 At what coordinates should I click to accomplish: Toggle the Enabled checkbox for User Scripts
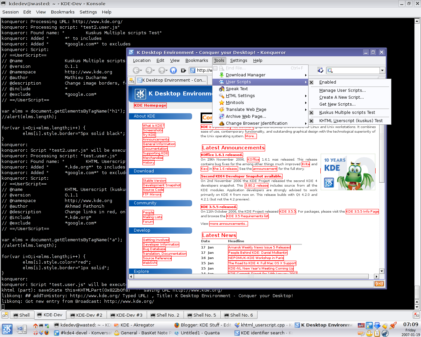click(311, 82)
